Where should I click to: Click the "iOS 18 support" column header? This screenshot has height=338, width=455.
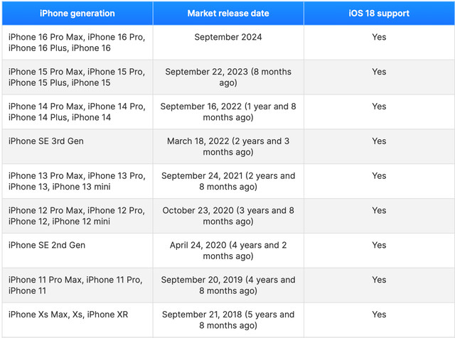click(379, 13)
